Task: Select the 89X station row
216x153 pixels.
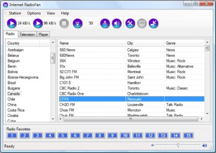Action: pyautogui.click(x=132, y=61)
